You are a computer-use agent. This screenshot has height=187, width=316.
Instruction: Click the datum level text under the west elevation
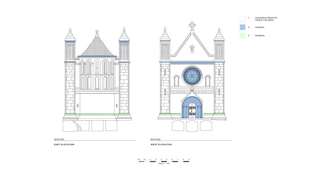pyautogui.click(x=155, y=139)
